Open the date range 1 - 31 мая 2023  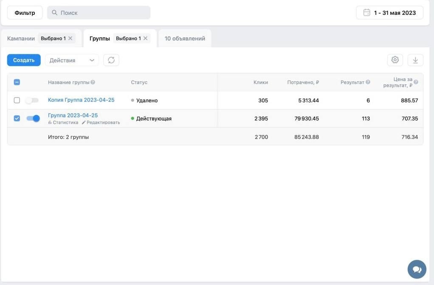tap(389, 13)
